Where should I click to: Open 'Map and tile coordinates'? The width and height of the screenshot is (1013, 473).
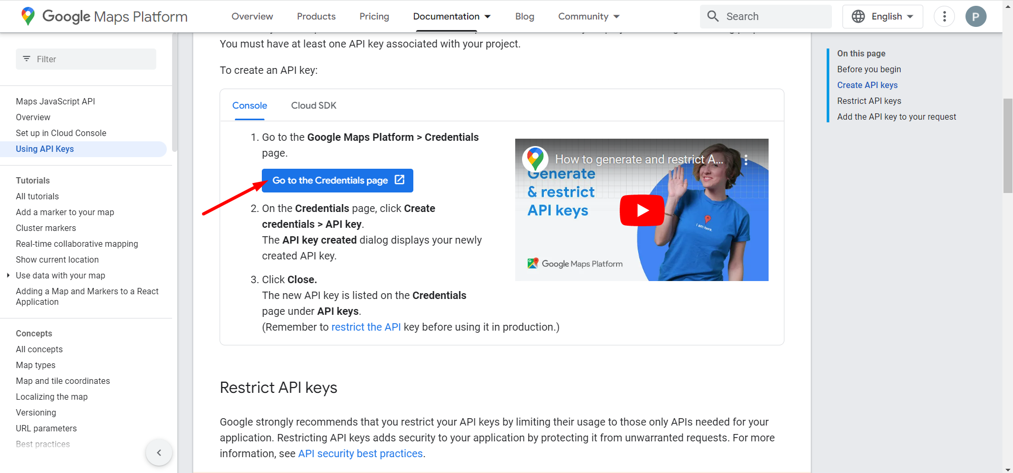[63, 381]
